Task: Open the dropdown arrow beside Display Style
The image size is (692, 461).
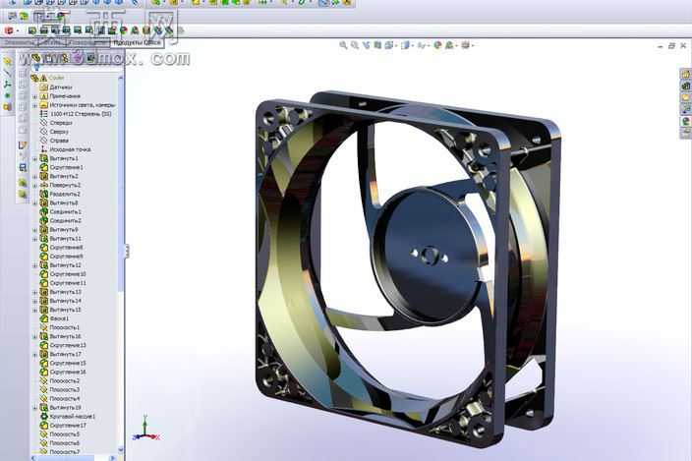Action: tap(412, 45)
